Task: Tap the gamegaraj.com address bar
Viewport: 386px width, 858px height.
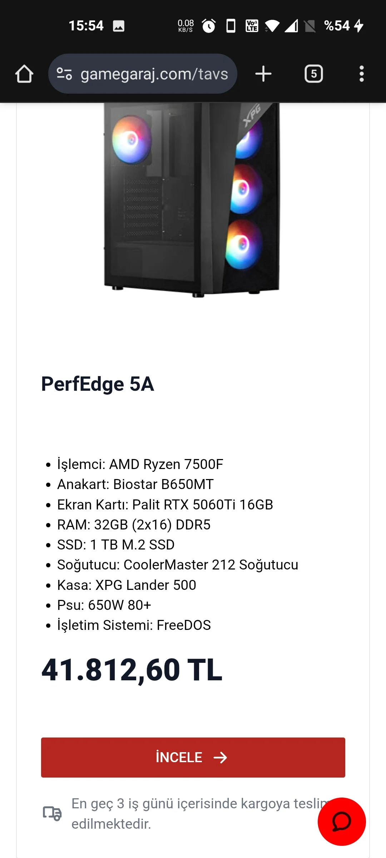Action: tap(154, 74)
